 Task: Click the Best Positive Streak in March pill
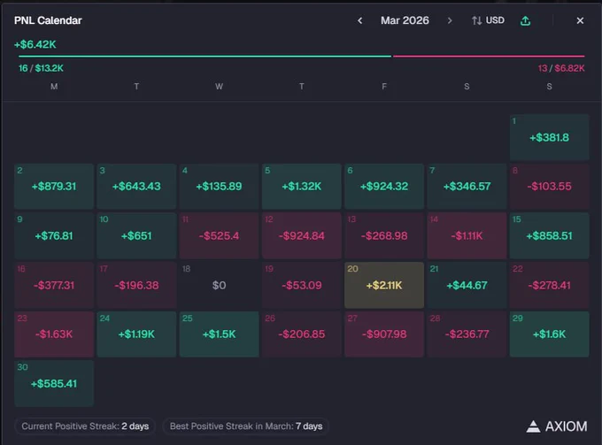[246, 426]
